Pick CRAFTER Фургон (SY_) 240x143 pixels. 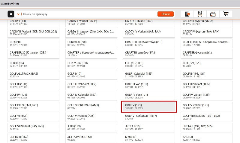[206, 54]
